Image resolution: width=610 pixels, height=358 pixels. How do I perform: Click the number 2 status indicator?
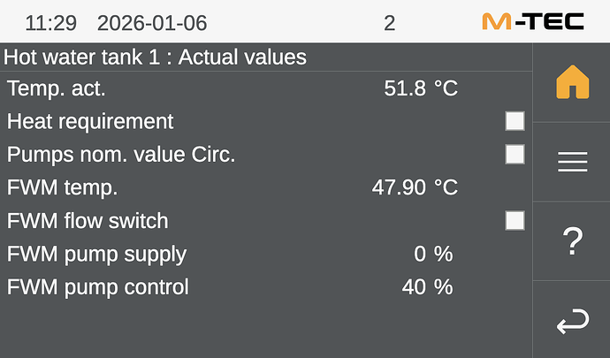coord(389,22)
